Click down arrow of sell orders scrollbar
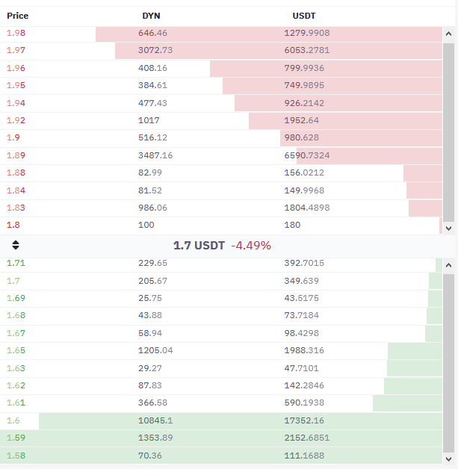This screenshot has width=458, height=469. pyautogui.click(x=448, y=229)
